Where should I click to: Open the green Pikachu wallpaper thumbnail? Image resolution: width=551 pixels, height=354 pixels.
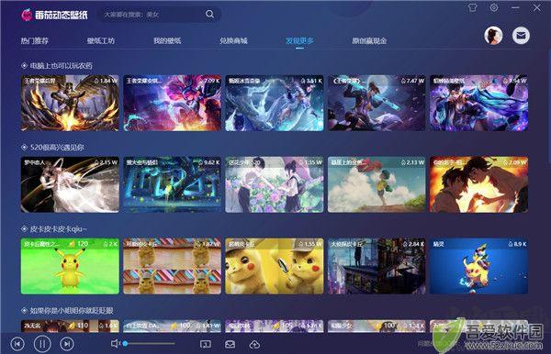click(x=70, y=266)
